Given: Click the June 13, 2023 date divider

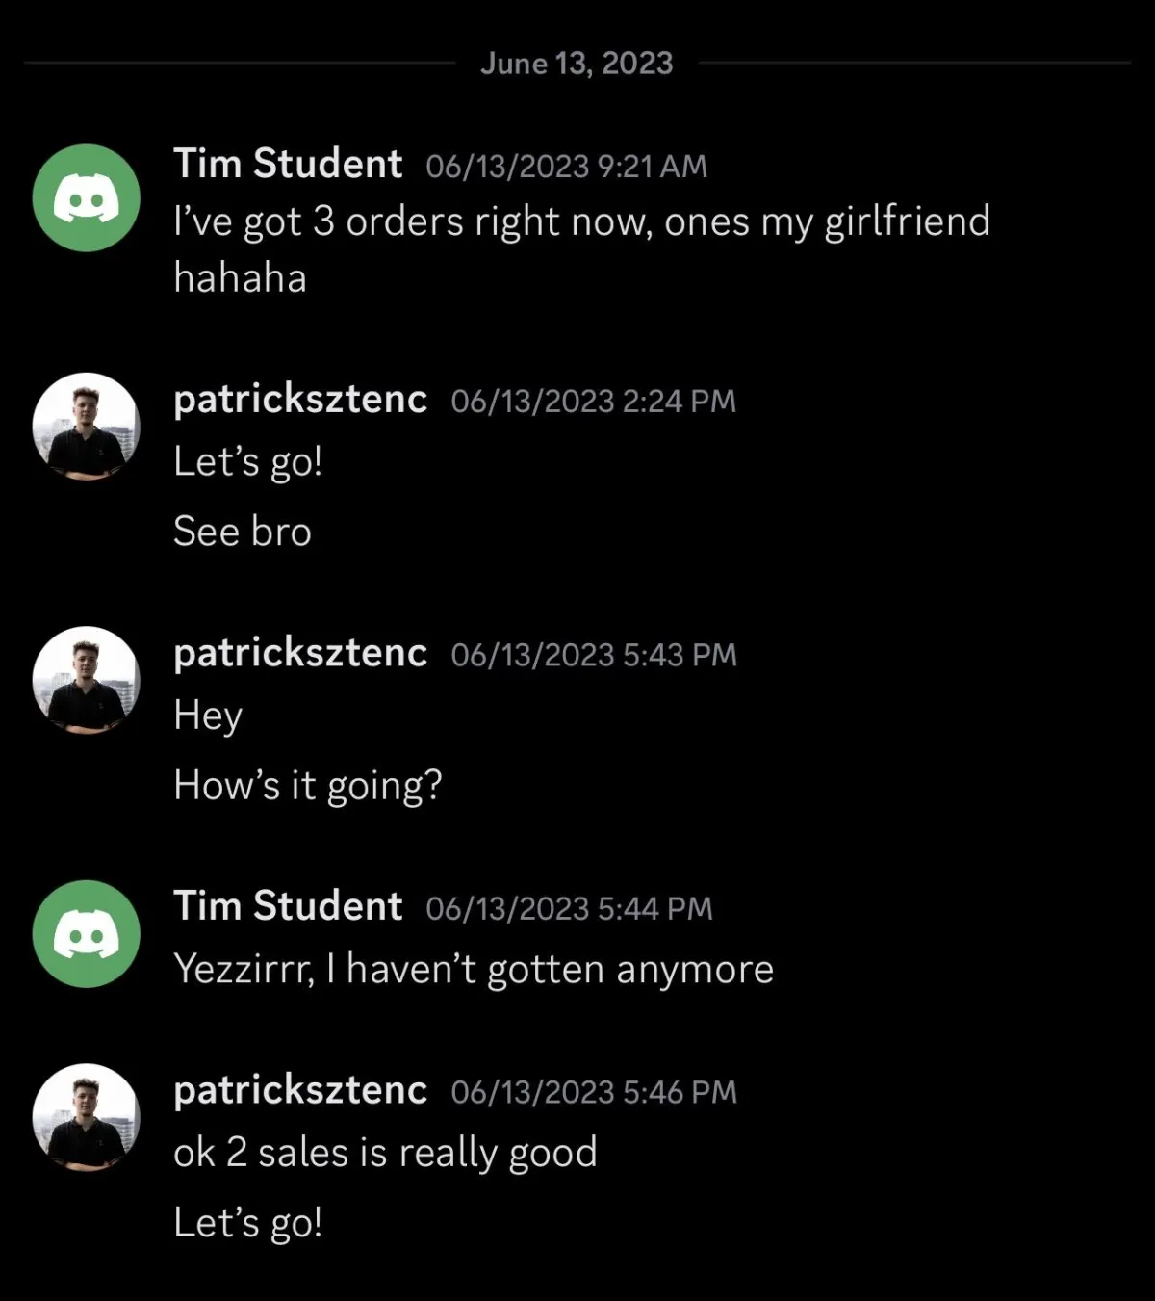Looking at the screenshot, I should tap(577, 64).
